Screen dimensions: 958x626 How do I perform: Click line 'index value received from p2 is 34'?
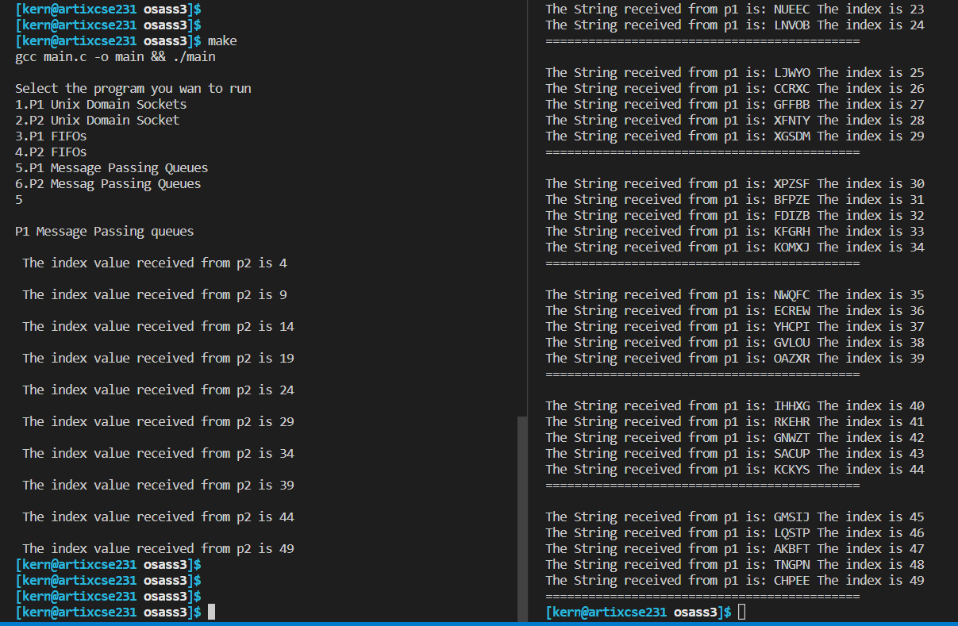158,453
